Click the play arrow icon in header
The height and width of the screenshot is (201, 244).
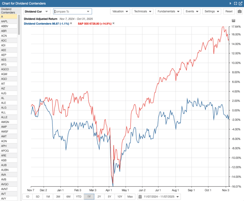point(231,3)
